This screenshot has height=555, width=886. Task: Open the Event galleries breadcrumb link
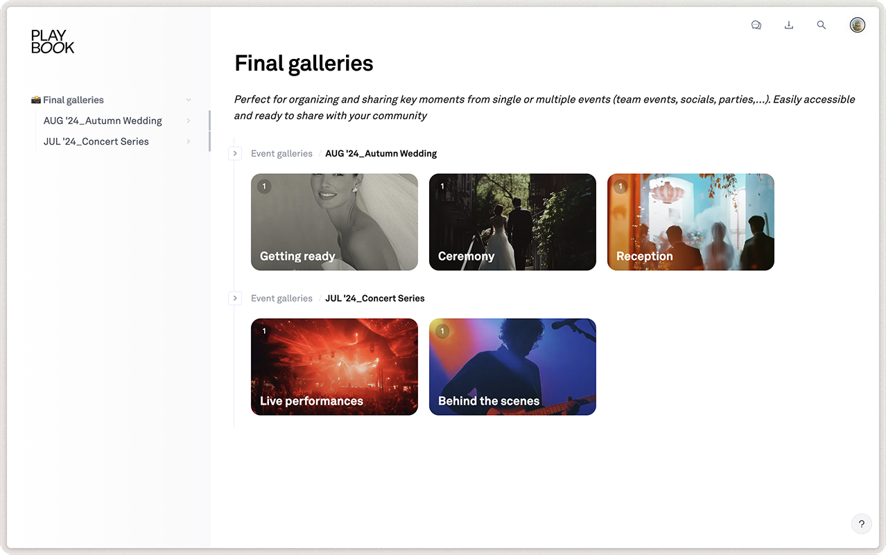[281, 153]
